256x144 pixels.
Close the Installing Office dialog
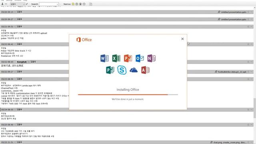[x=182, y=39]
